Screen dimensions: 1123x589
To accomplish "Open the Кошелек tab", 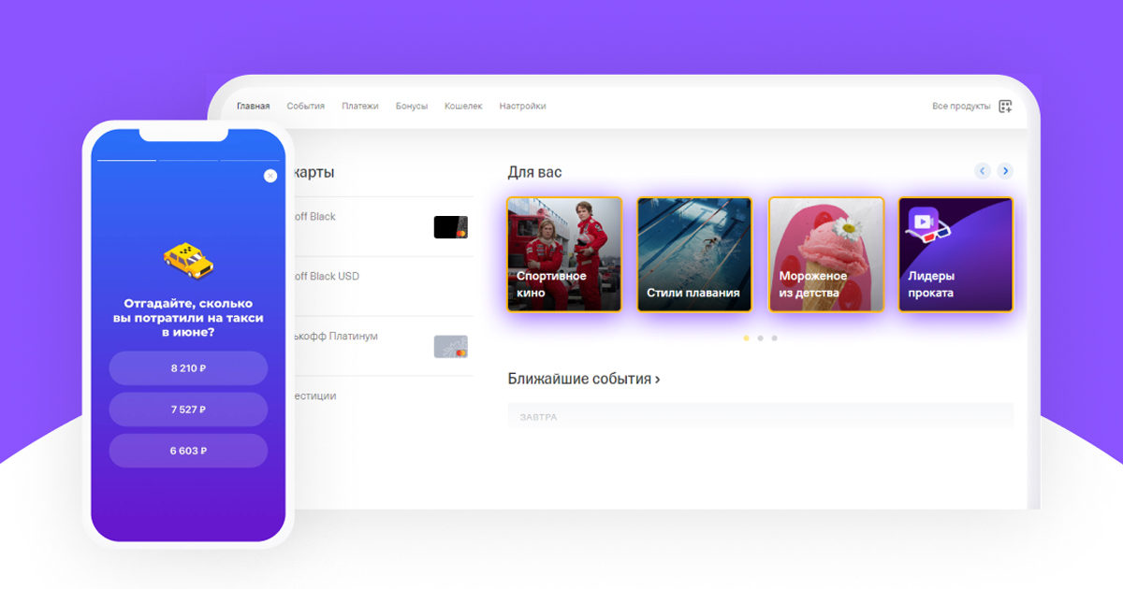I will [x=463, y=106].
